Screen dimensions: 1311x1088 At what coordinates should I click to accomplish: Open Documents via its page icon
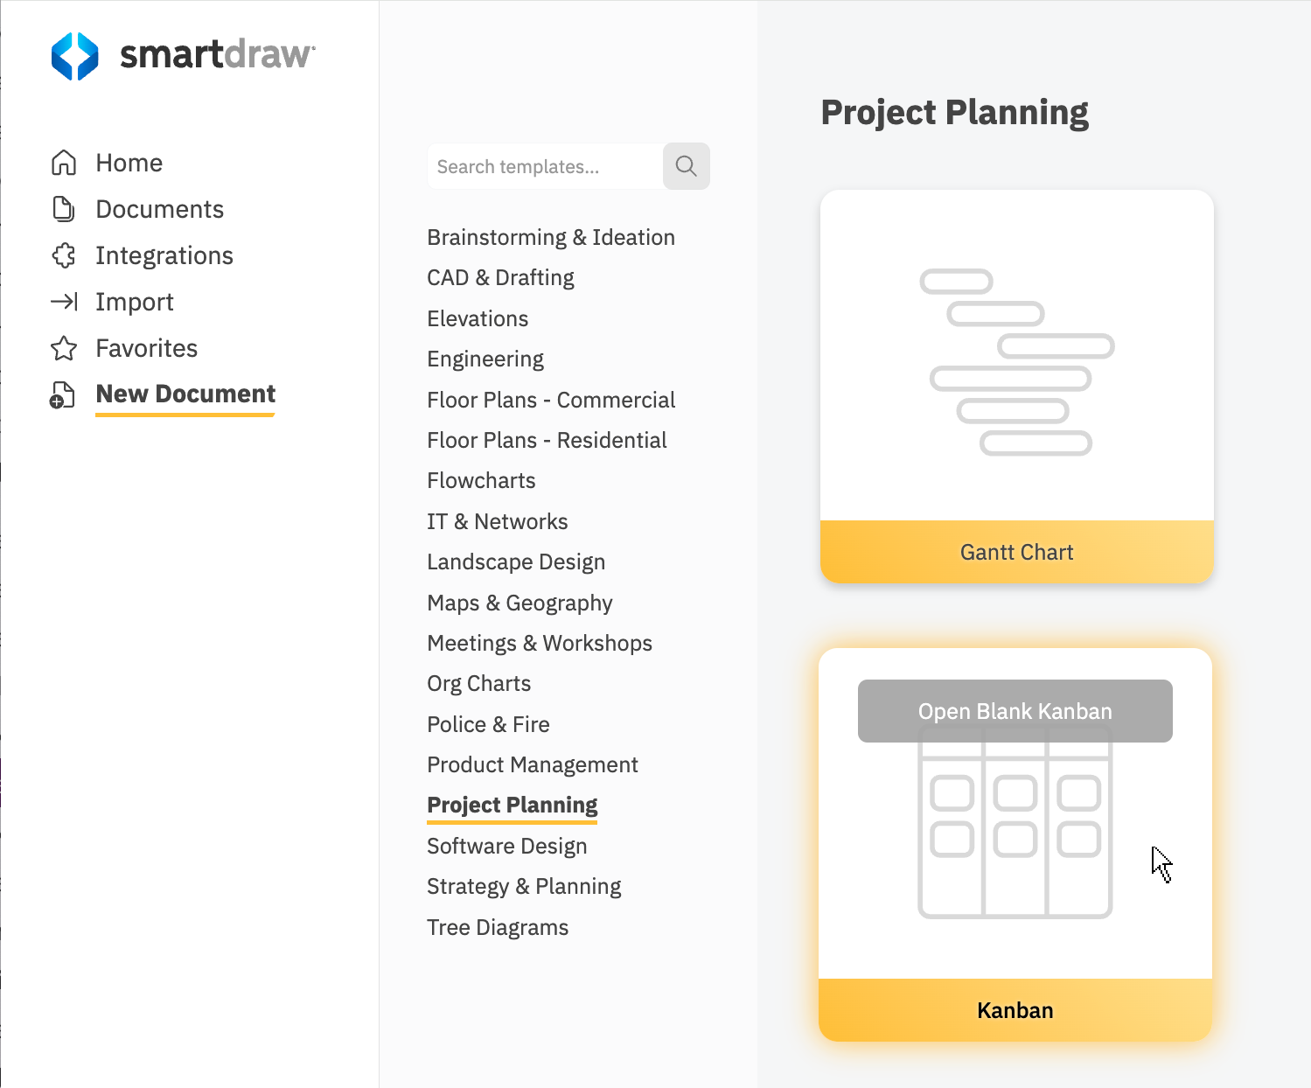[x=64, y=208]
